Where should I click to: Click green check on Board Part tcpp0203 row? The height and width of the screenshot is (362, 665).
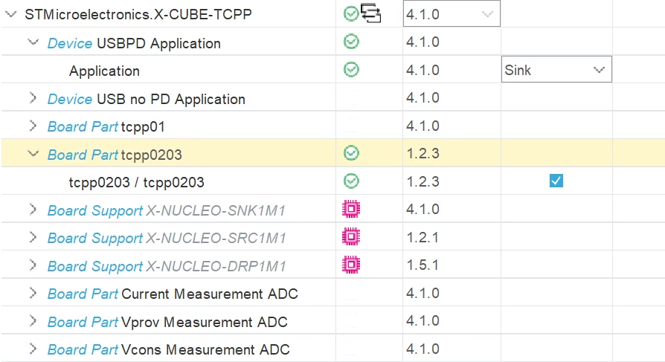pyautogui.click(x=351, y=153)
